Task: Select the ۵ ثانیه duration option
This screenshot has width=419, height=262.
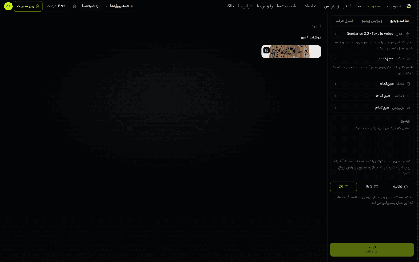Action: (400, 187)
